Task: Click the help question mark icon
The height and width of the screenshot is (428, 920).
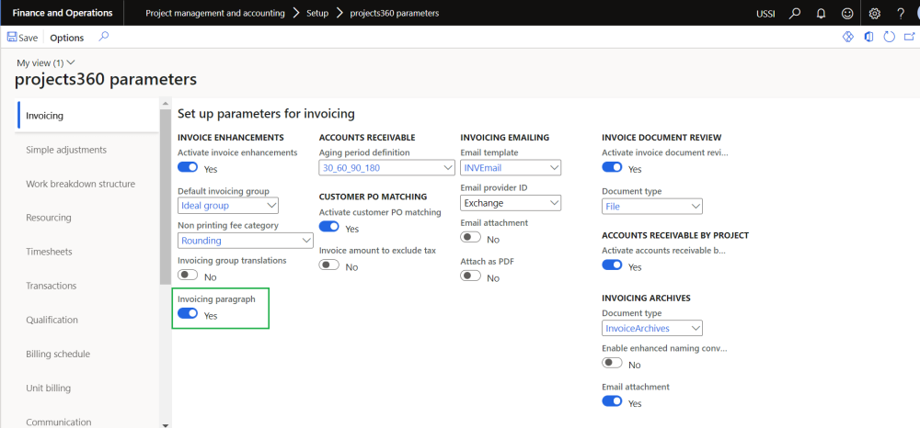Action: [x=902, y=13]
